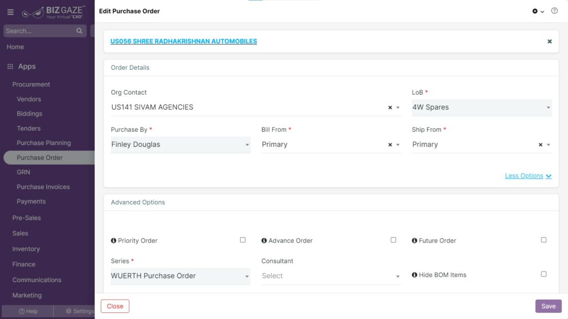Open Sales in the sidebar
Image resolution: width=568 pixels, height=319 pixels.
coord(21,233)
